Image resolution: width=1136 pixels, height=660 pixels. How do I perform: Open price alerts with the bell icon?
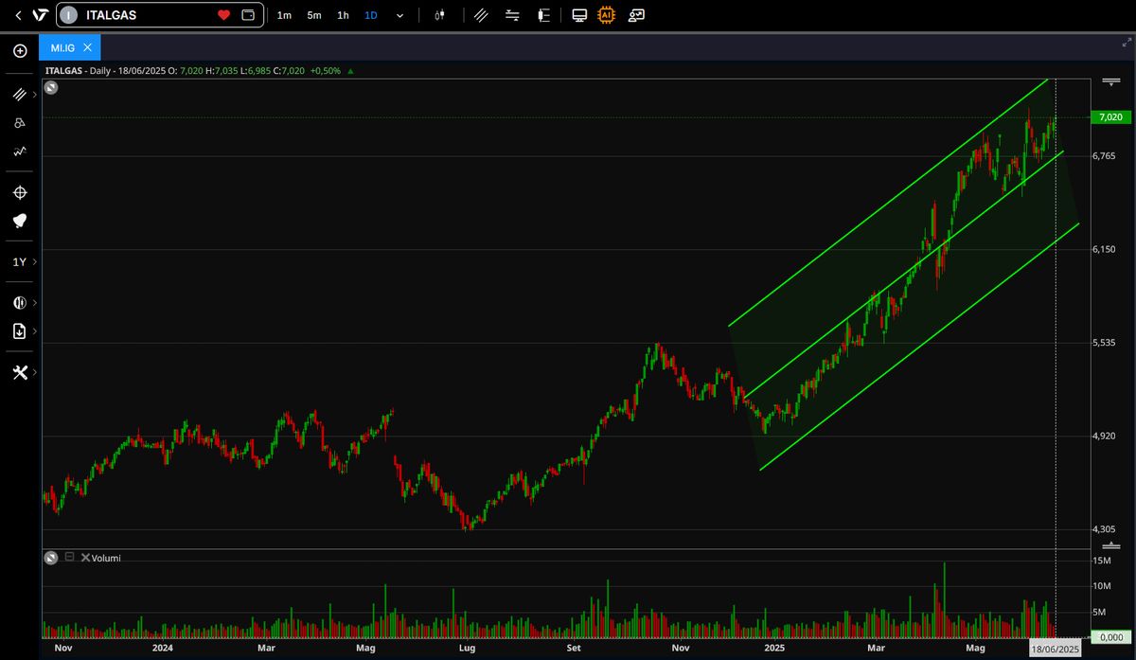point(20,221)
